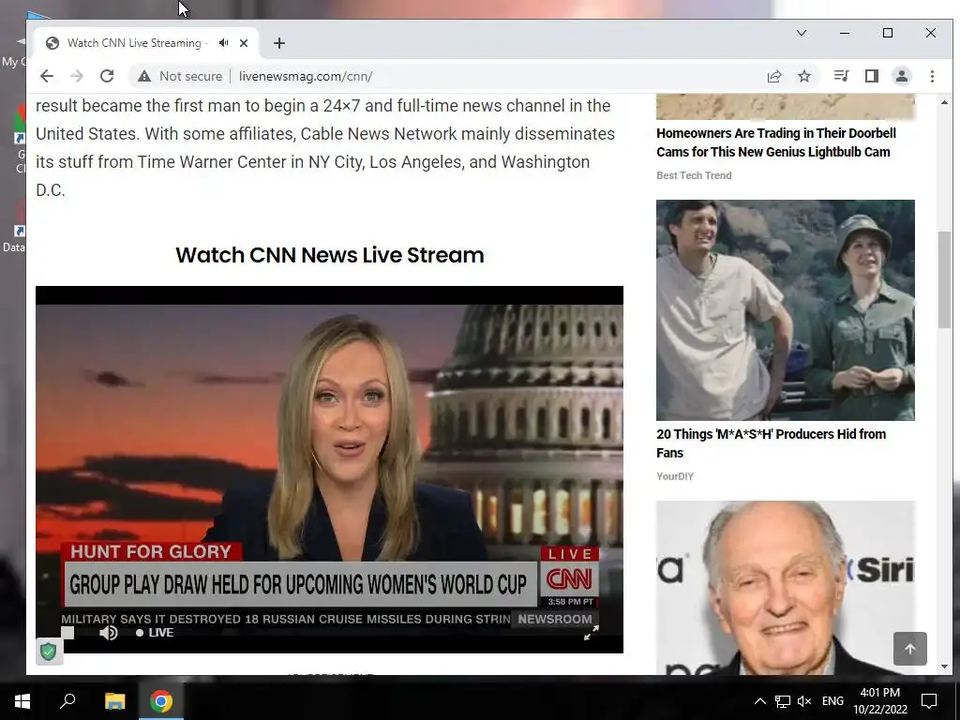Open the network status tray icon

[783, 701]
